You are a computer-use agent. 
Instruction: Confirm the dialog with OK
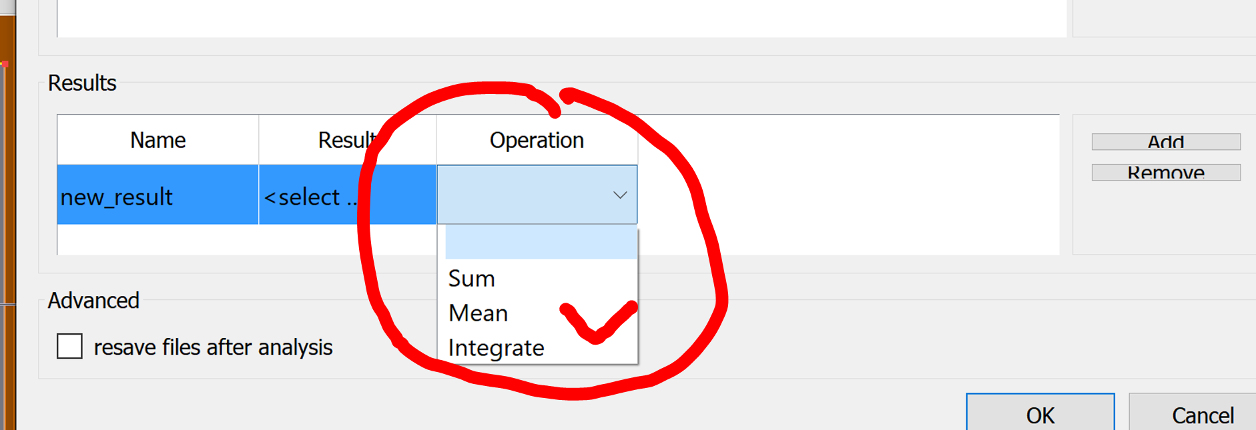click(1040, 415)
